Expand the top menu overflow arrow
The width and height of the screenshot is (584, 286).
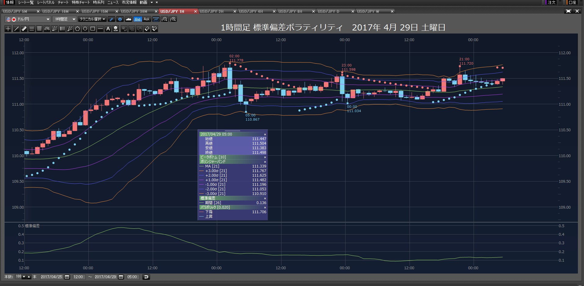click(152, 2)
